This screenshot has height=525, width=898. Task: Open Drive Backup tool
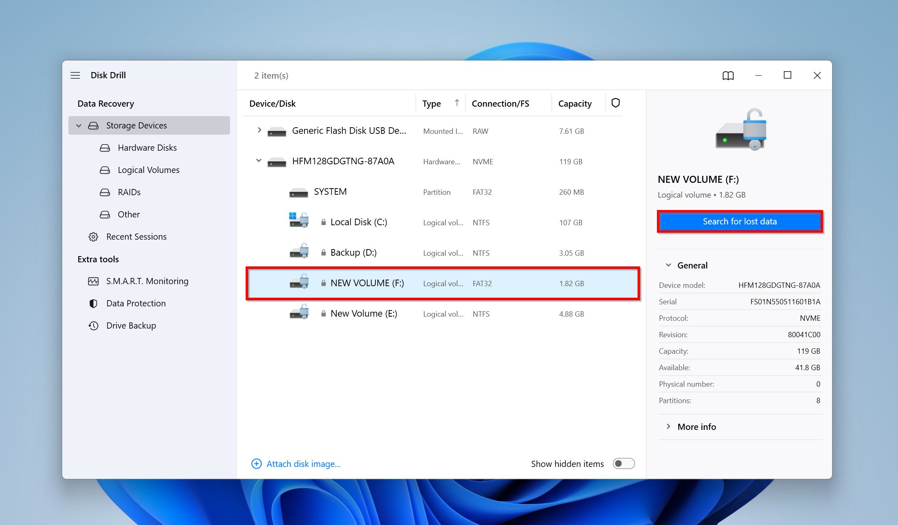[x=131, y=326]
